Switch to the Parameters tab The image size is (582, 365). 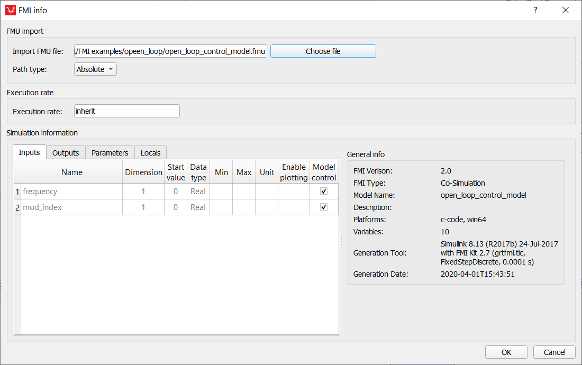click(110, 153)
